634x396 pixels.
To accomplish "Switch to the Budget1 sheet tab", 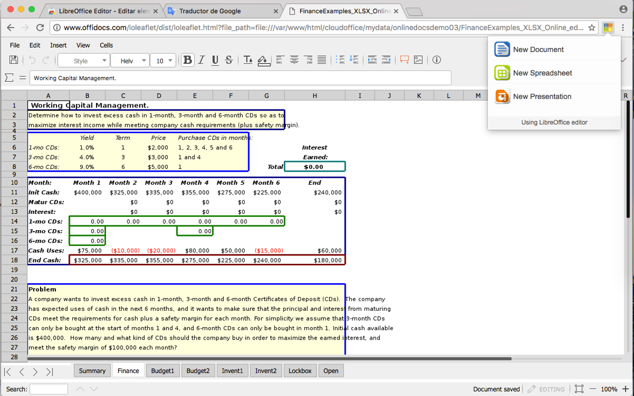I will [x=162, y=370].
